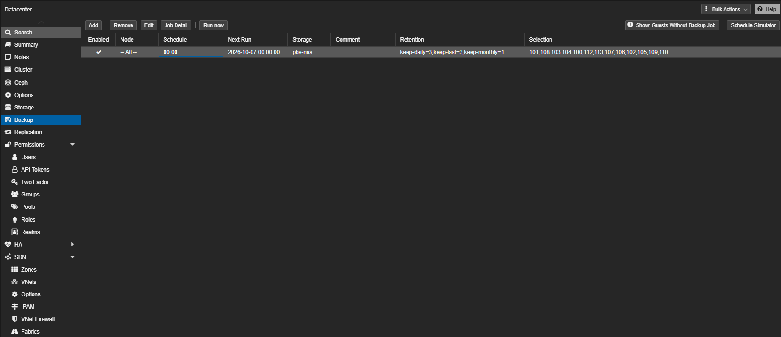Image resolution: width=781 pixels, height=337 pixels.
Task: Click the Users person icon
Action: [15, 157]
